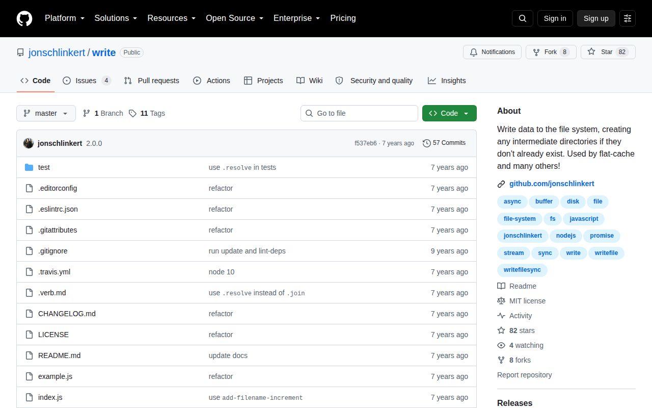Viewport: 652px width, 408px height.
Task: Click the file icon for .editorconfig
Action: [29, 188]
